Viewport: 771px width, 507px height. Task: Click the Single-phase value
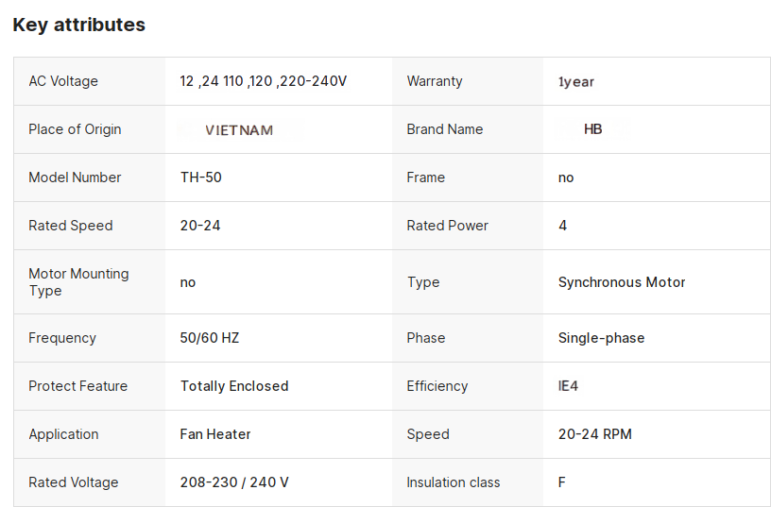tap(602, 338)
